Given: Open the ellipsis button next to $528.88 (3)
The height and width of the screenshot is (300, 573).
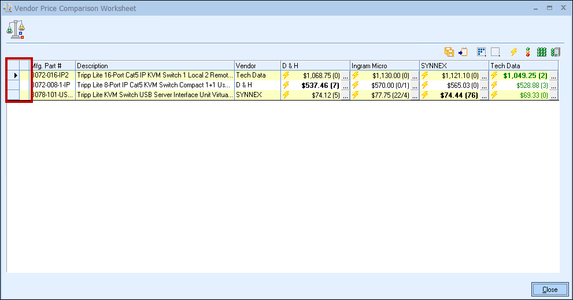Looking at the screenshot, I should point(554,86).
